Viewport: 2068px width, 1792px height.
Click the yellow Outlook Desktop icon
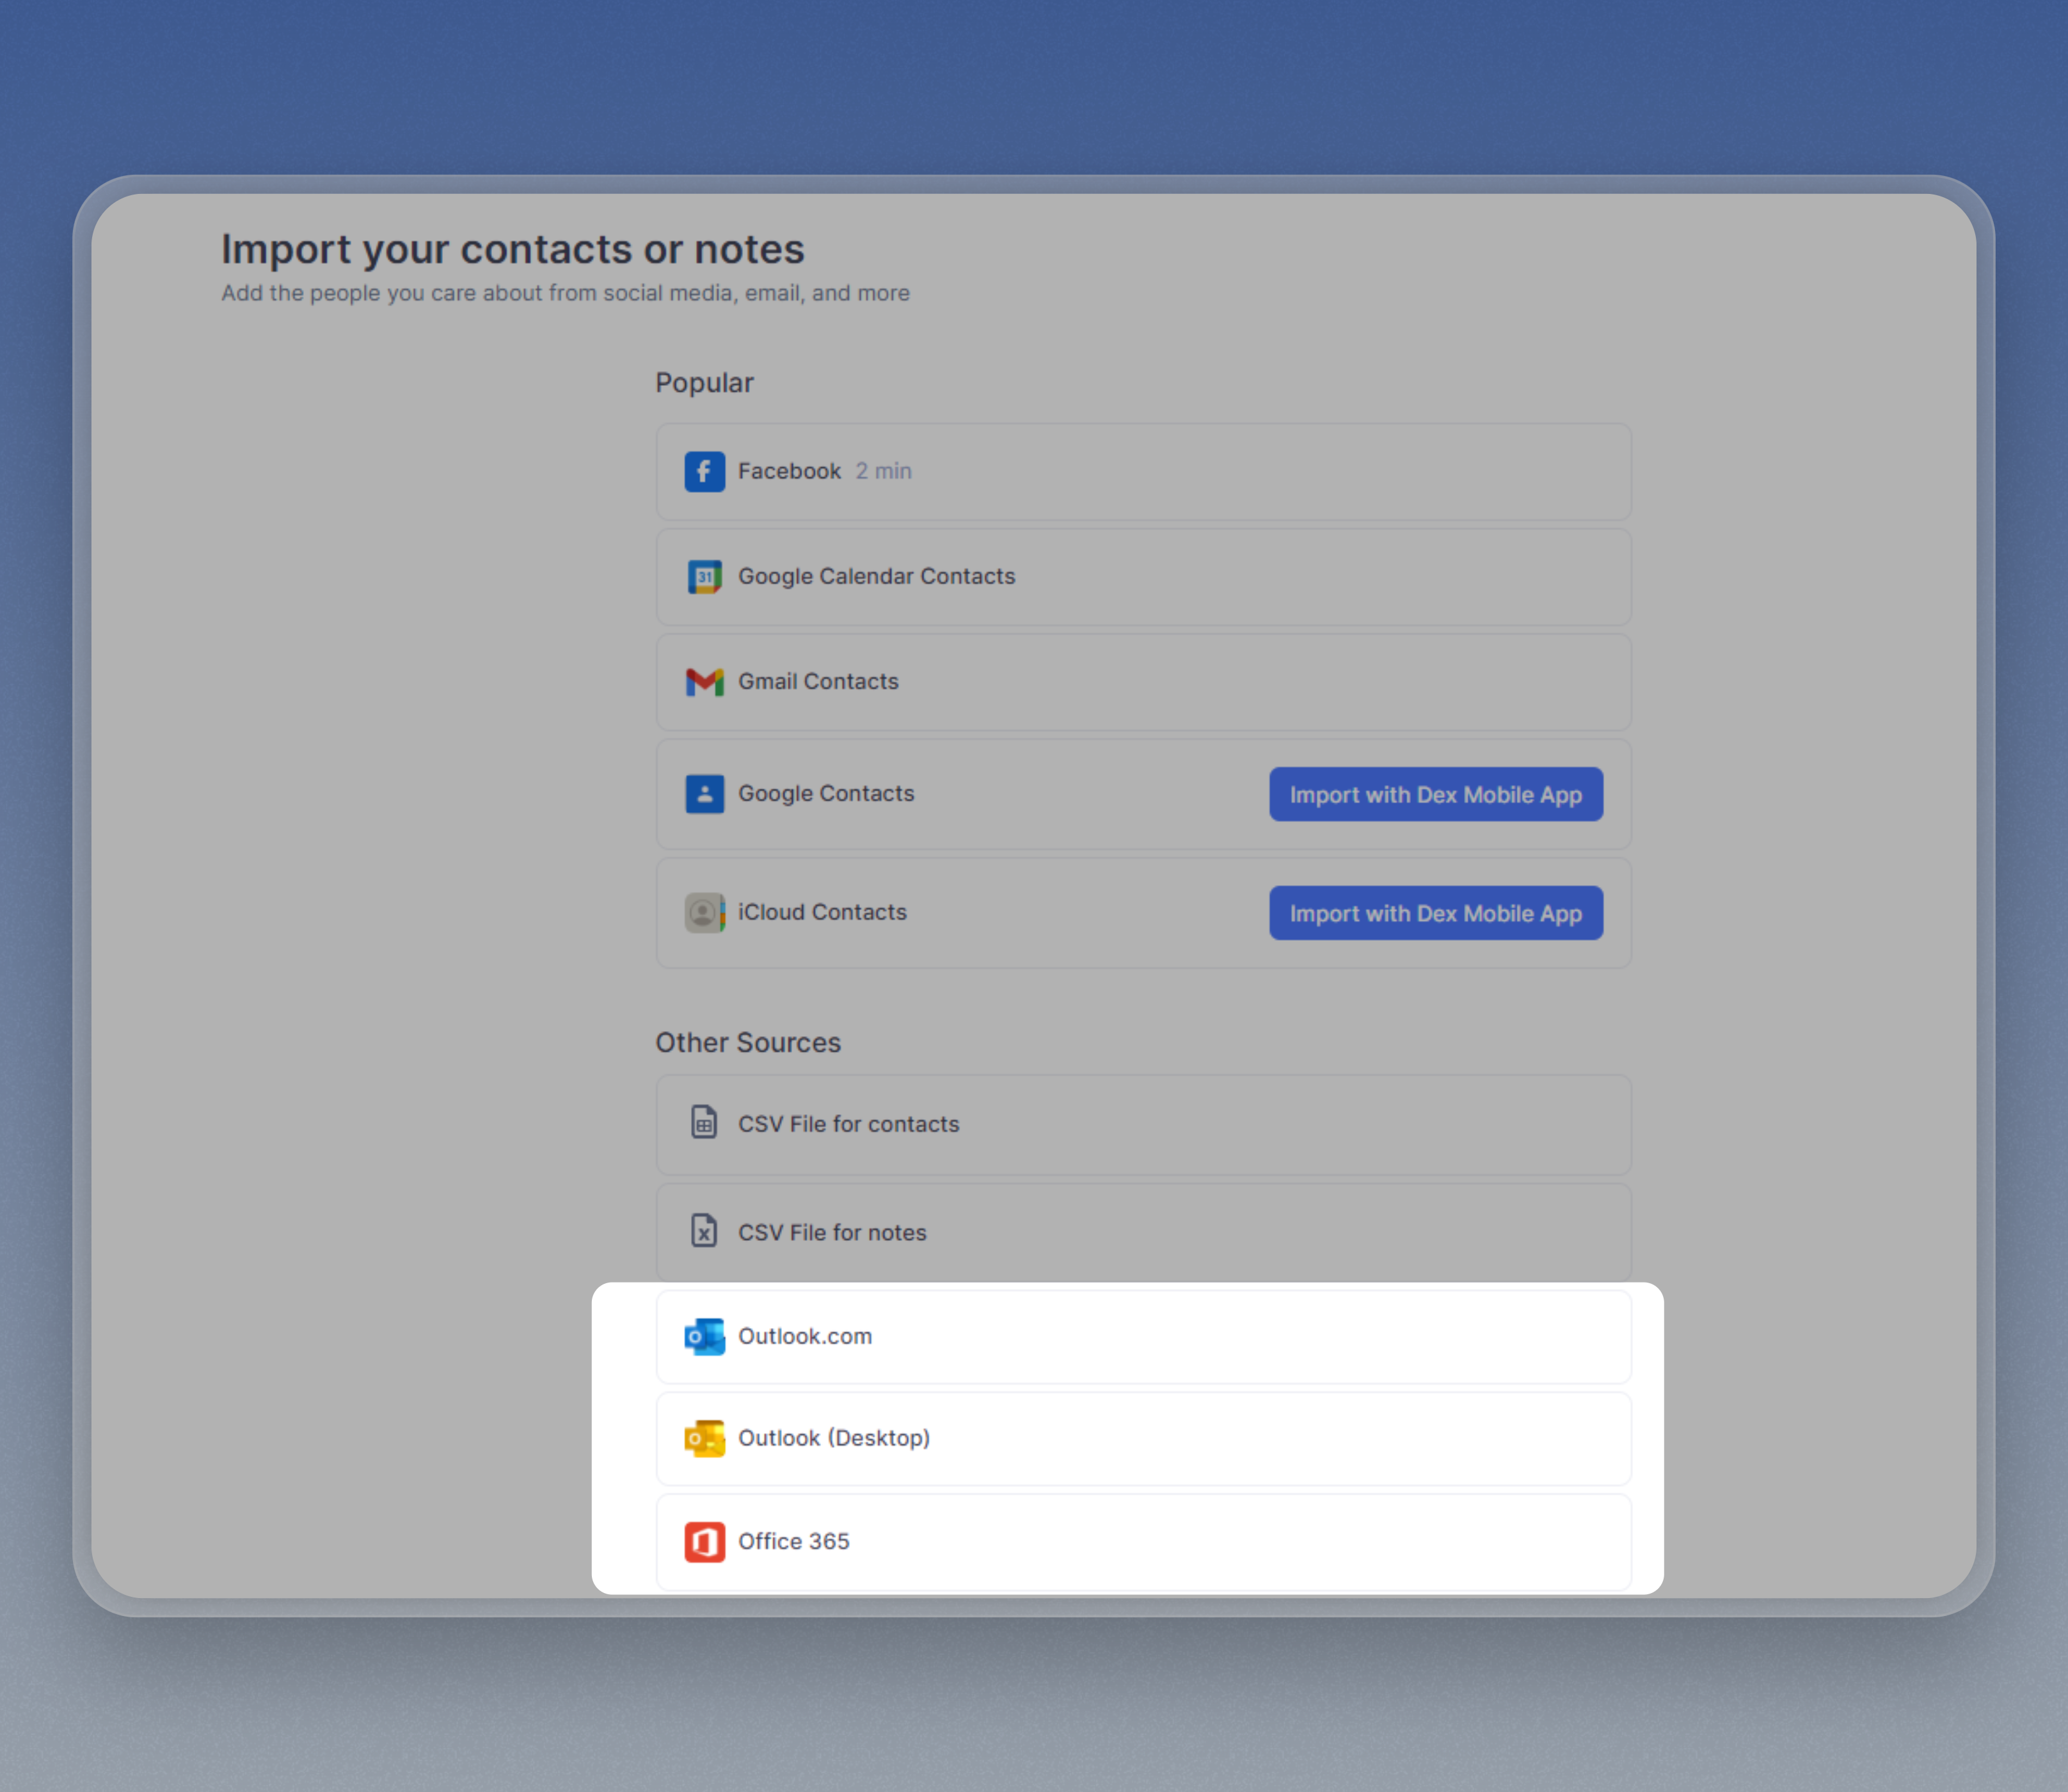pos(704,1439)
